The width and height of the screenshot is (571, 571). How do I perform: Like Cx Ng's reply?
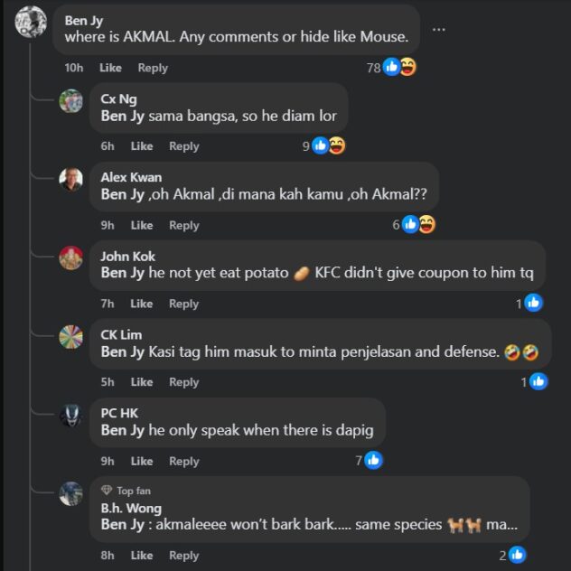pos(142,146)
